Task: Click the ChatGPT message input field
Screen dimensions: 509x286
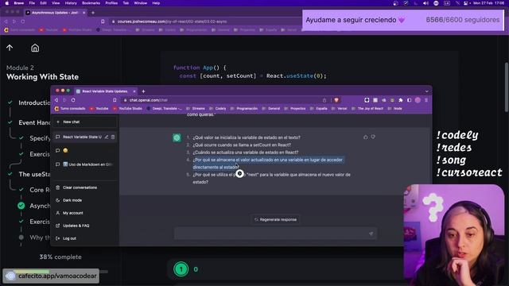Action: (275, 234)
